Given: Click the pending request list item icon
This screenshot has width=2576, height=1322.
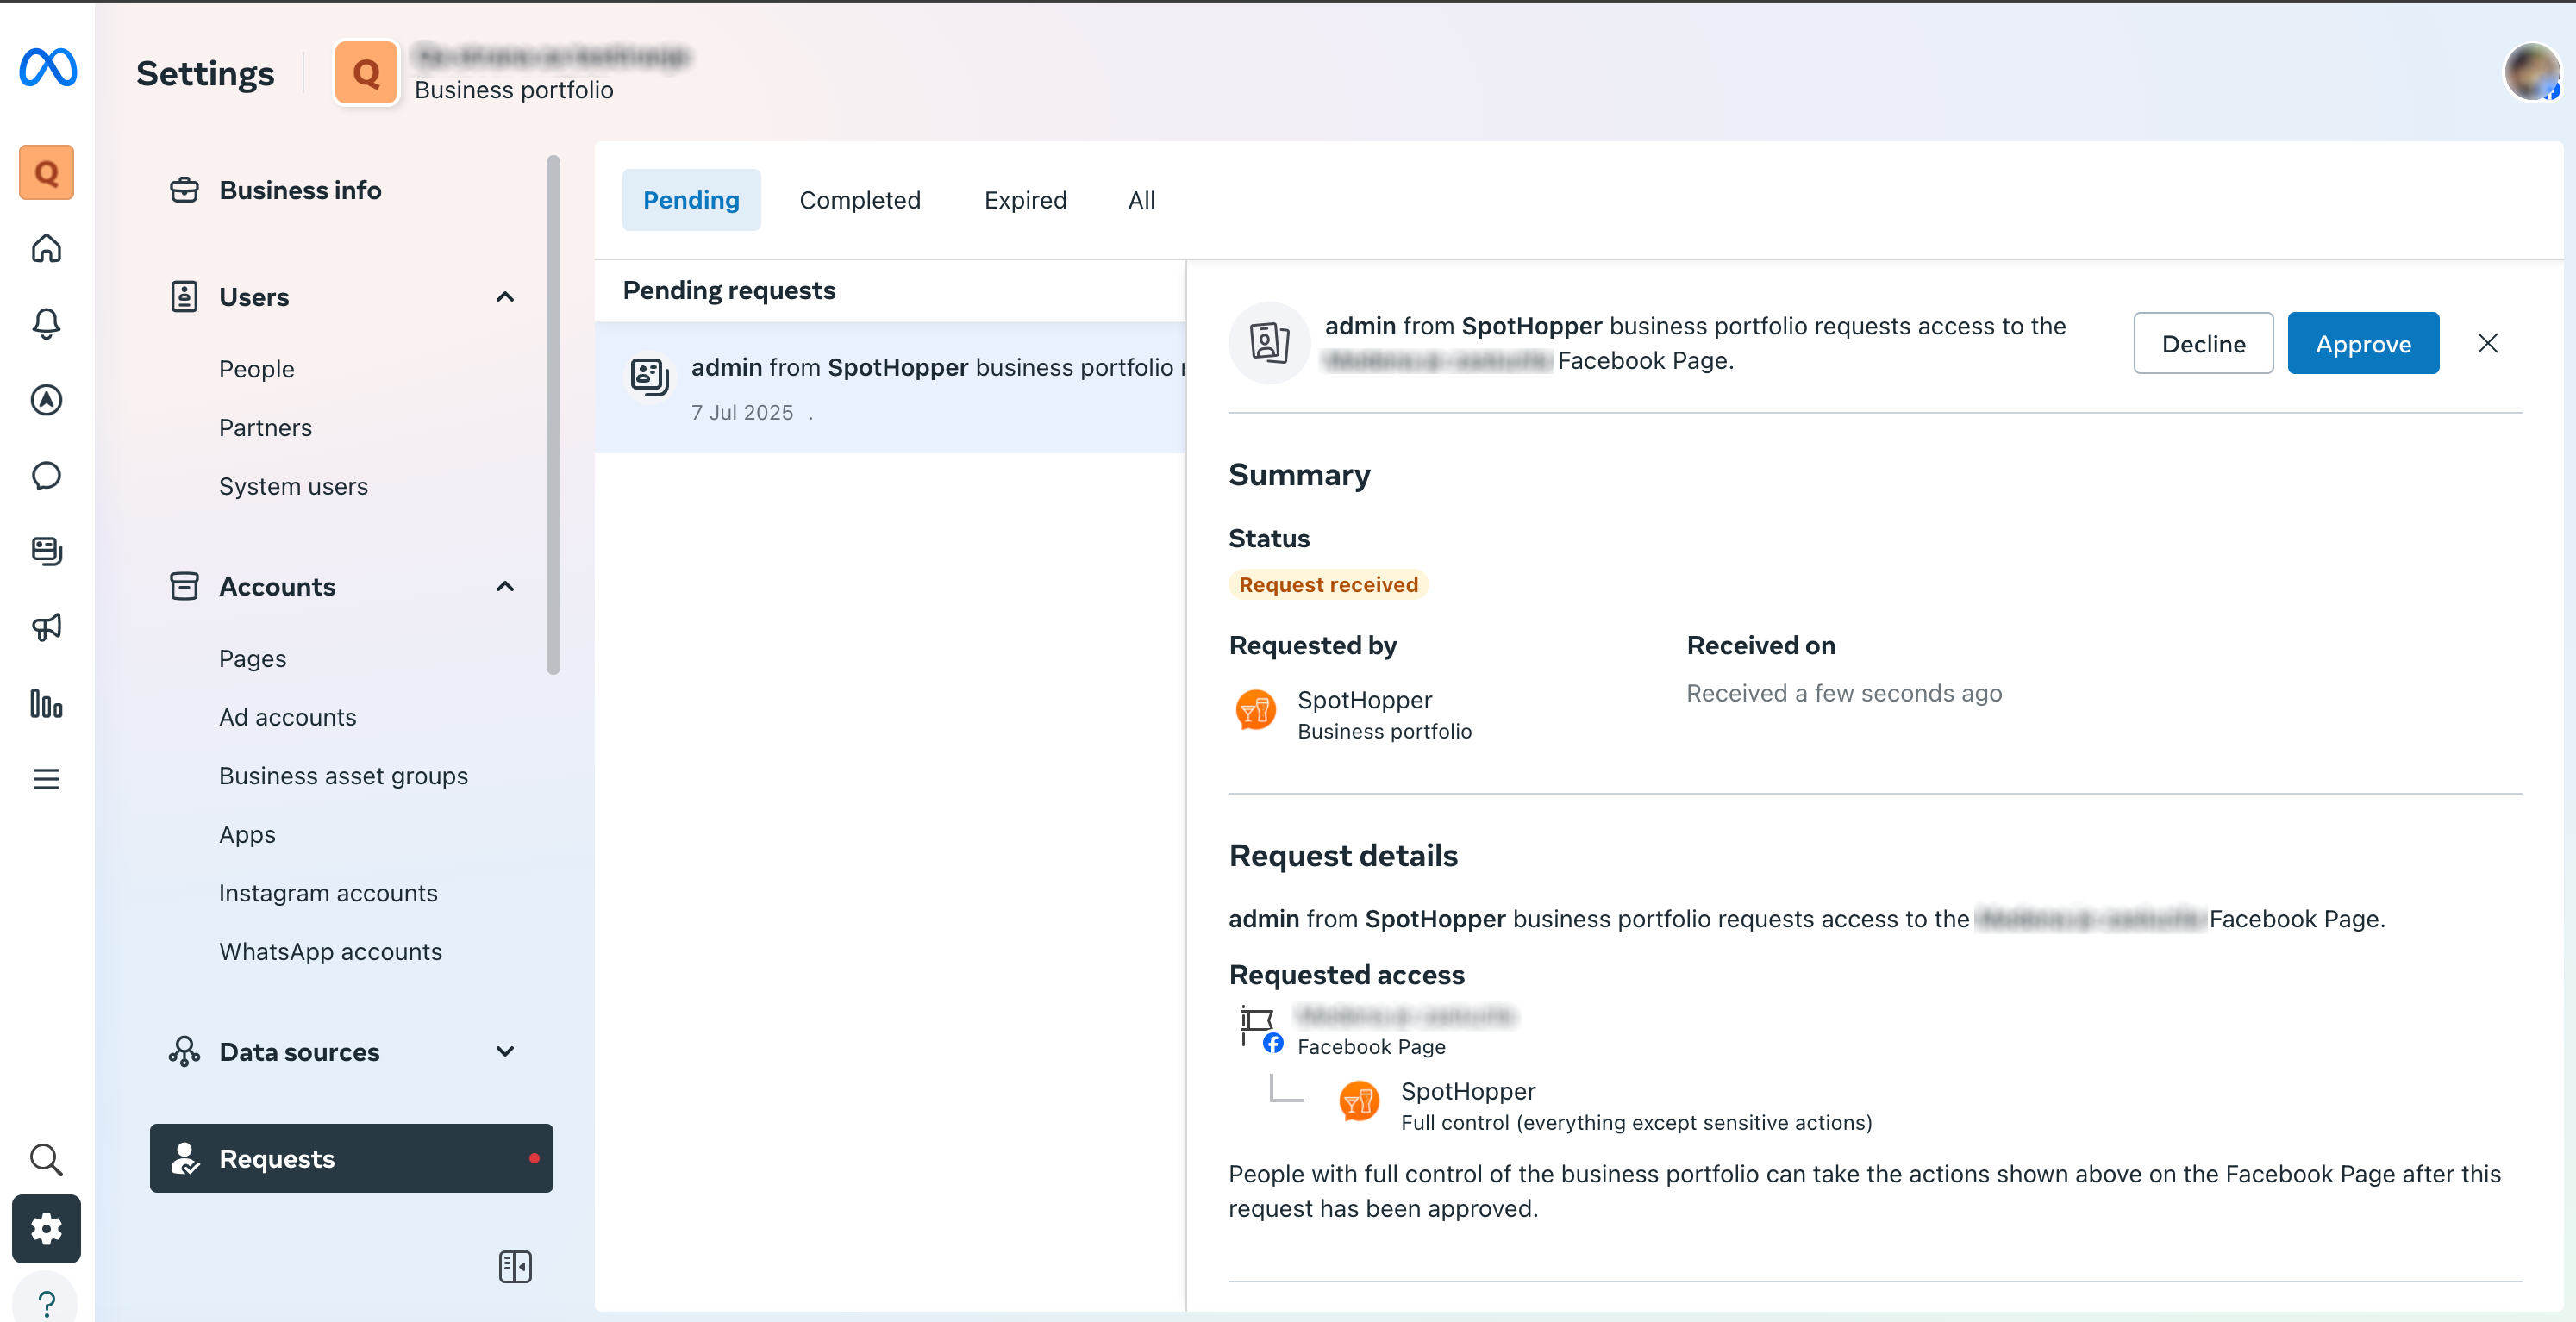Looking at the screenshot, I should coord(650,377).
